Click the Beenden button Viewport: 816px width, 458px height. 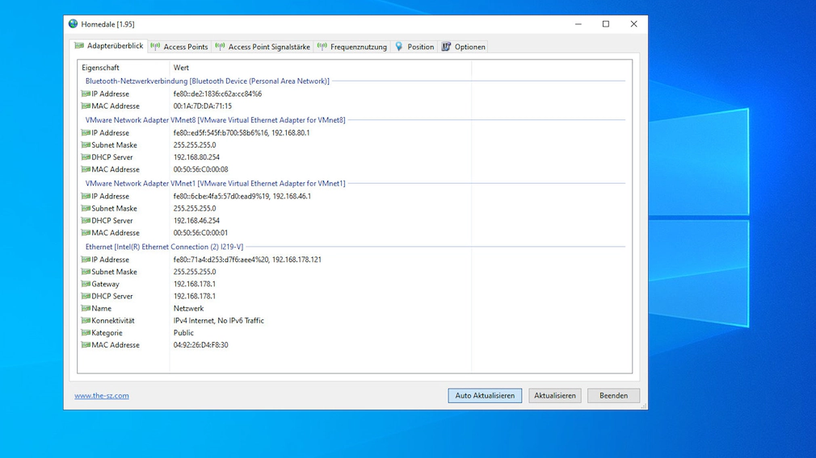(613, 396)
